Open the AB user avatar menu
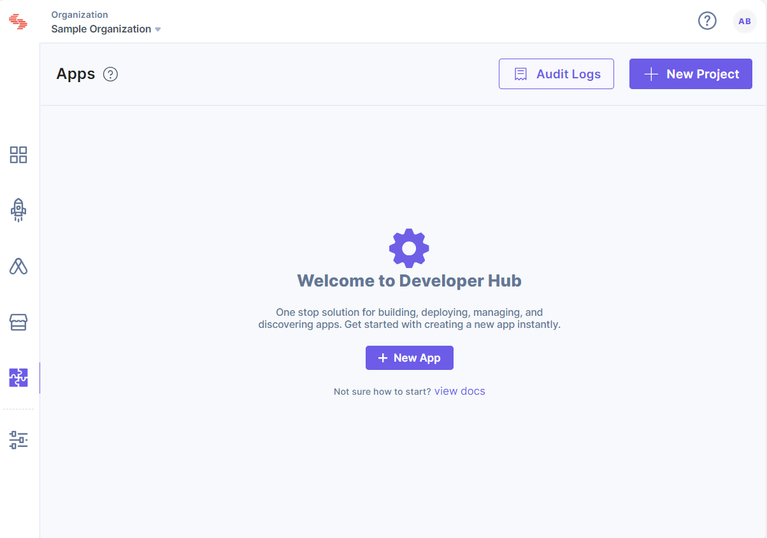The width and height of the screenshot is (767, 538). click(745, 21)
